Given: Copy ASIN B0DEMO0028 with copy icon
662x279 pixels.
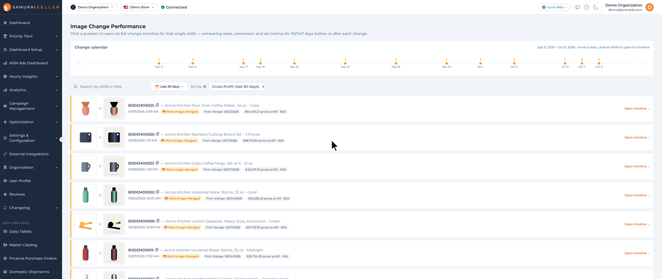Looking at the screenshot, I should [x=157, y=134].
